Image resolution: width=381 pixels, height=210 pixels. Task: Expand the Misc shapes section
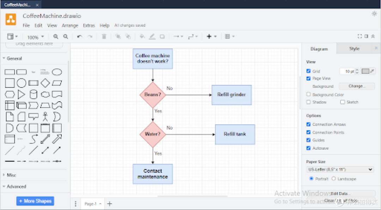12,175
